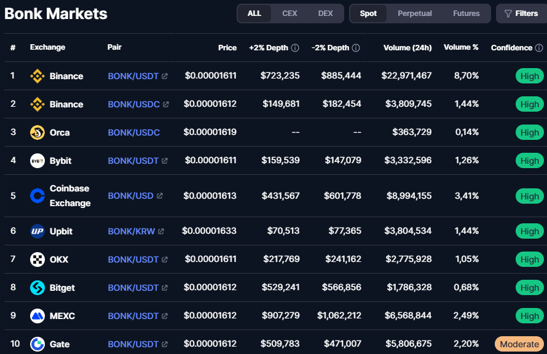The image size is (547, 354).
Task: Sort by Volume (24h) column header
Action: click(x=407, y=48)
